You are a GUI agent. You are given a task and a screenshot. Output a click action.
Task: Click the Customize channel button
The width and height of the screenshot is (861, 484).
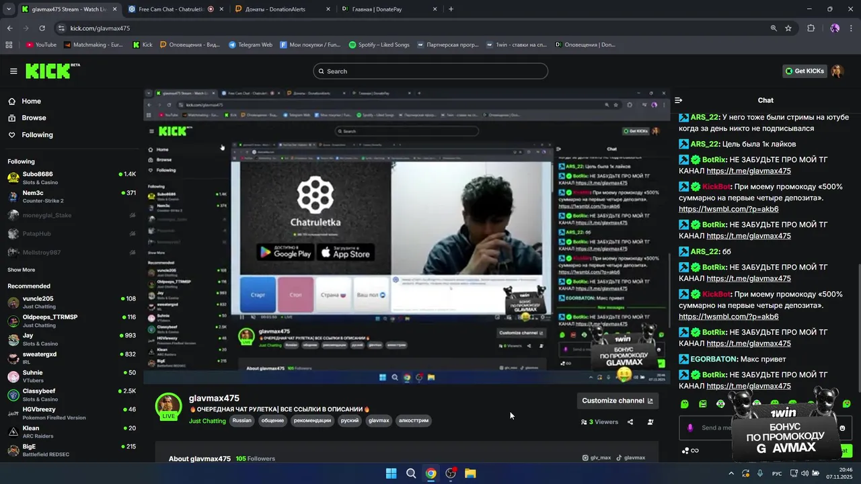point(617,401)
